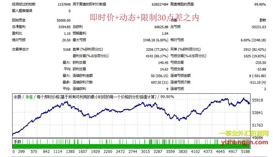273x157 pixels.
Task: Select the 净值 legend label
Action: (29, 97)
